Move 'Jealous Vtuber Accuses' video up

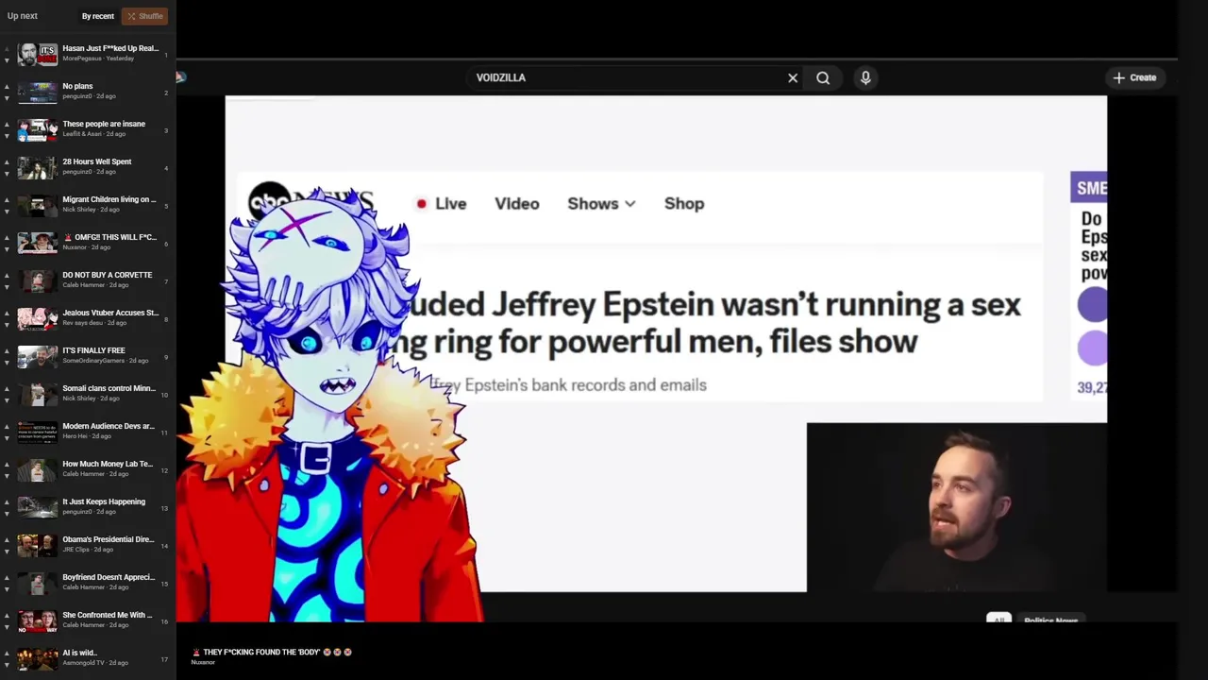(7, 313)
